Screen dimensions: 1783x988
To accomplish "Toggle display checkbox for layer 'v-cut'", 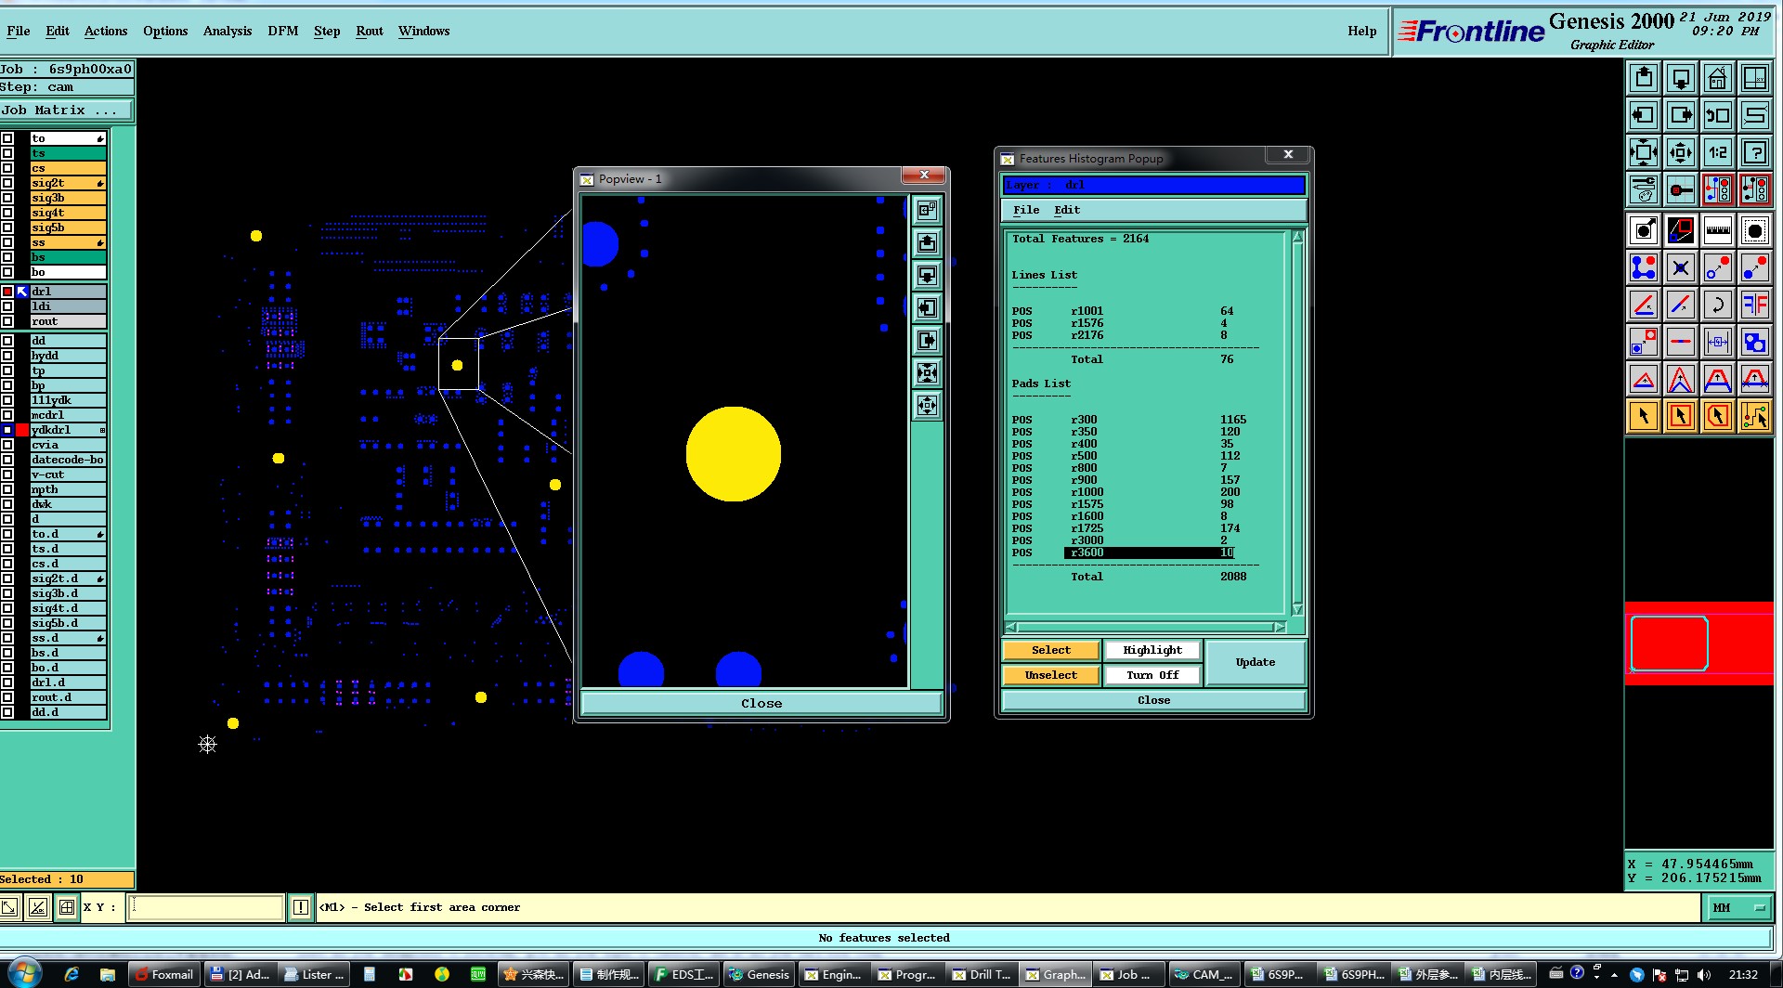I will pyautogui.click(x=7, y=474).
